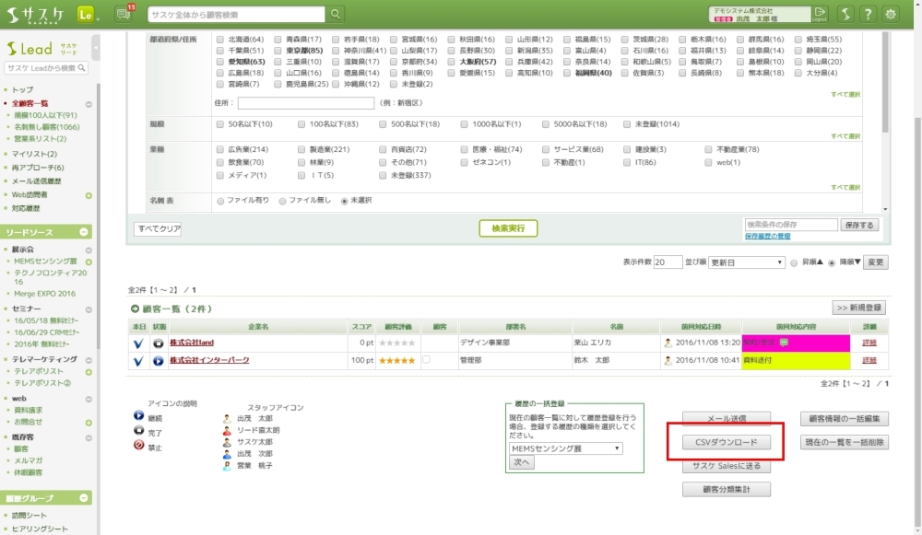Click the 検索実行 search button
The image size is (922, 535).
508,228
